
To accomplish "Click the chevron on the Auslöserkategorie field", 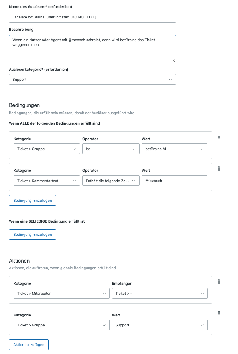I will pyautogui.click(x=171, y=79).
